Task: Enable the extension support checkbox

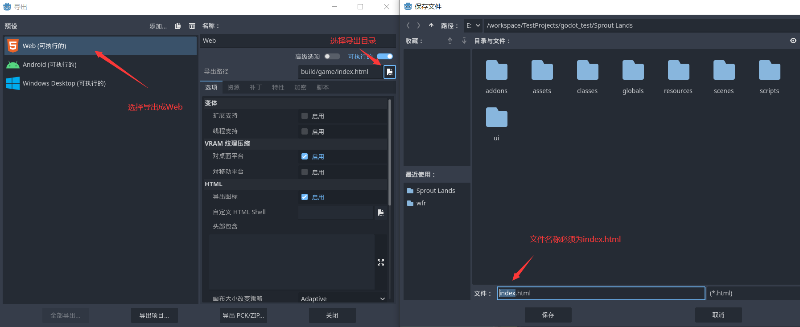Action: pos(305,116)
